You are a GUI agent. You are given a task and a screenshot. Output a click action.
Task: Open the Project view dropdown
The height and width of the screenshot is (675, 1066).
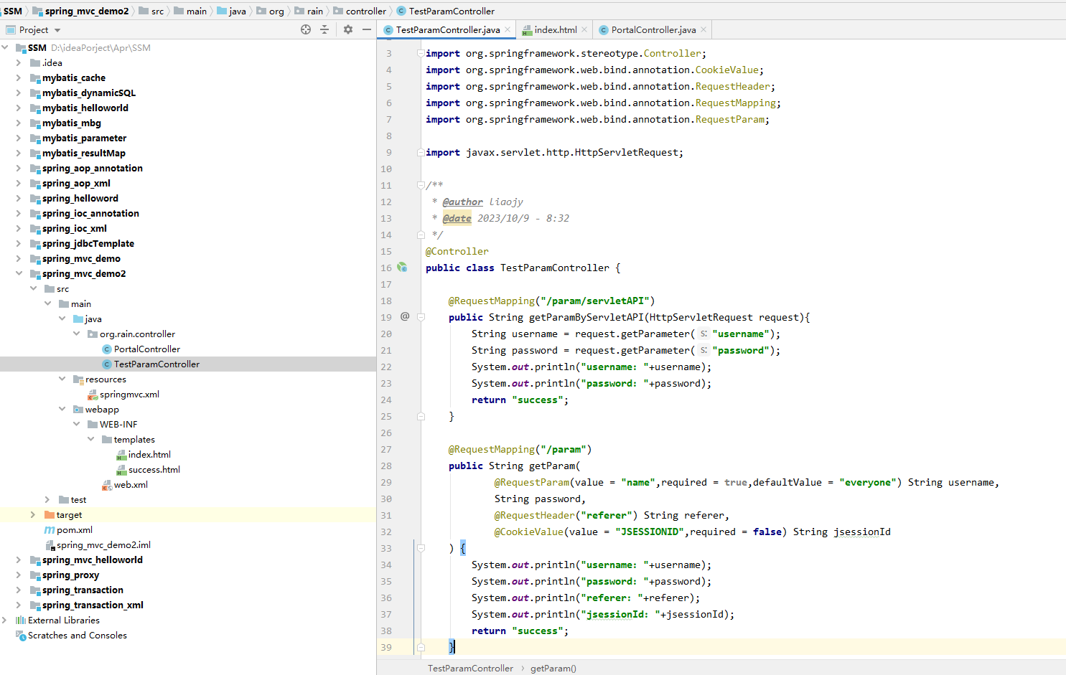57,30
